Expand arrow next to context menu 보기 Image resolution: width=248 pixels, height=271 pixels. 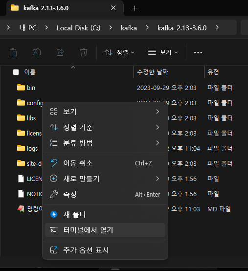(158, 112)
